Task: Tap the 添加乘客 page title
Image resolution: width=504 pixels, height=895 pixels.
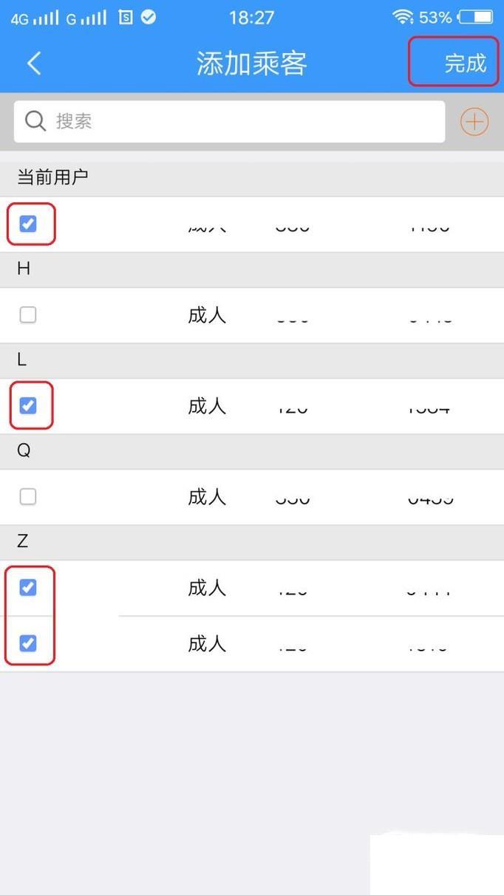Action: coord(251,64)
